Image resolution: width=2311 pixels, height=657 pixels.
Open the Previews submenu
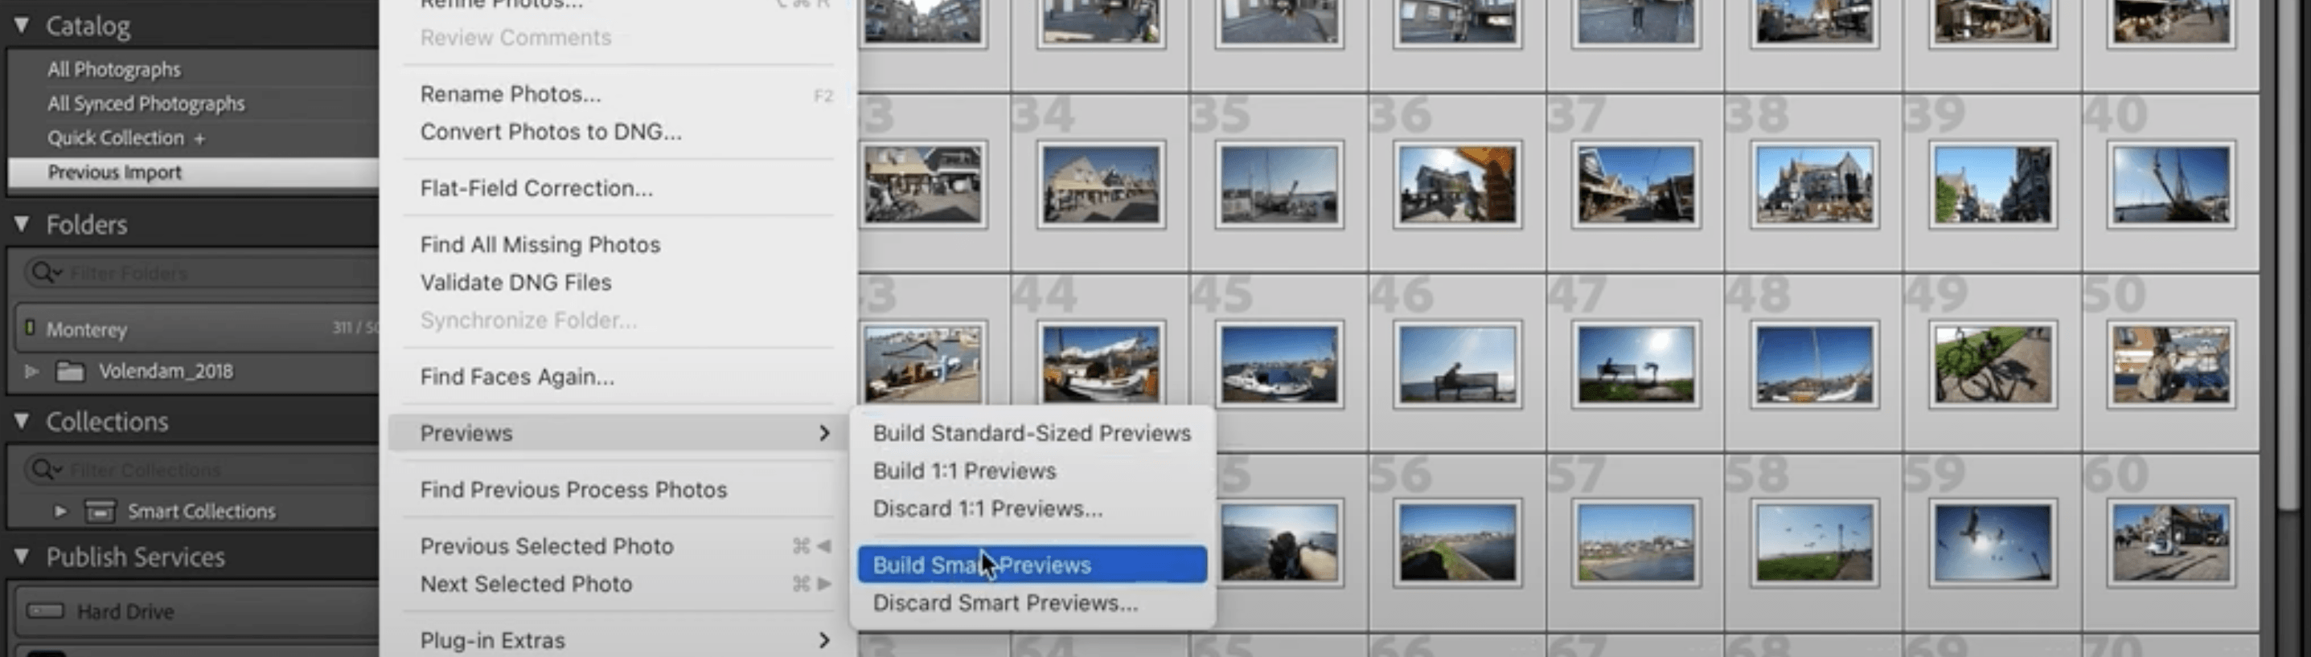(x=619, y=433)
